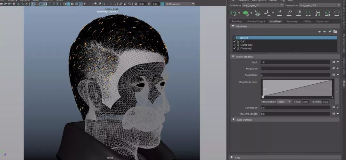Click the Correlation expression editor icon
346x160 pixels.
334,108
